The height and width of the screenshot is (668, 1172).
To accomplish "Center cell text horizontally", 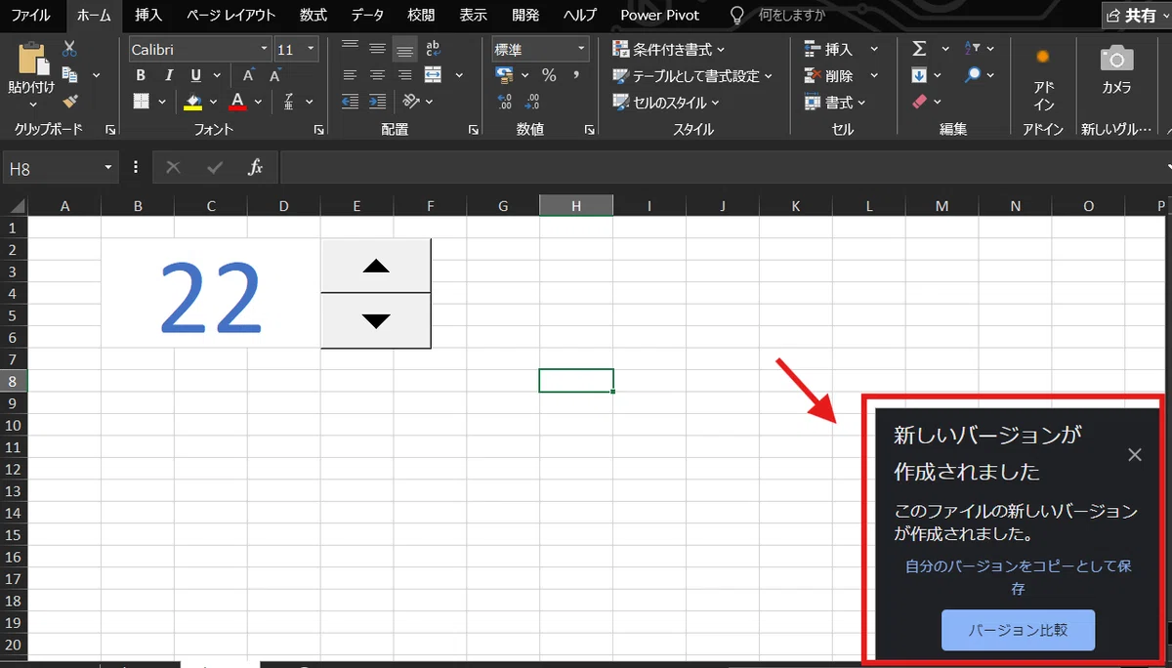I will (x=377, y=75).
